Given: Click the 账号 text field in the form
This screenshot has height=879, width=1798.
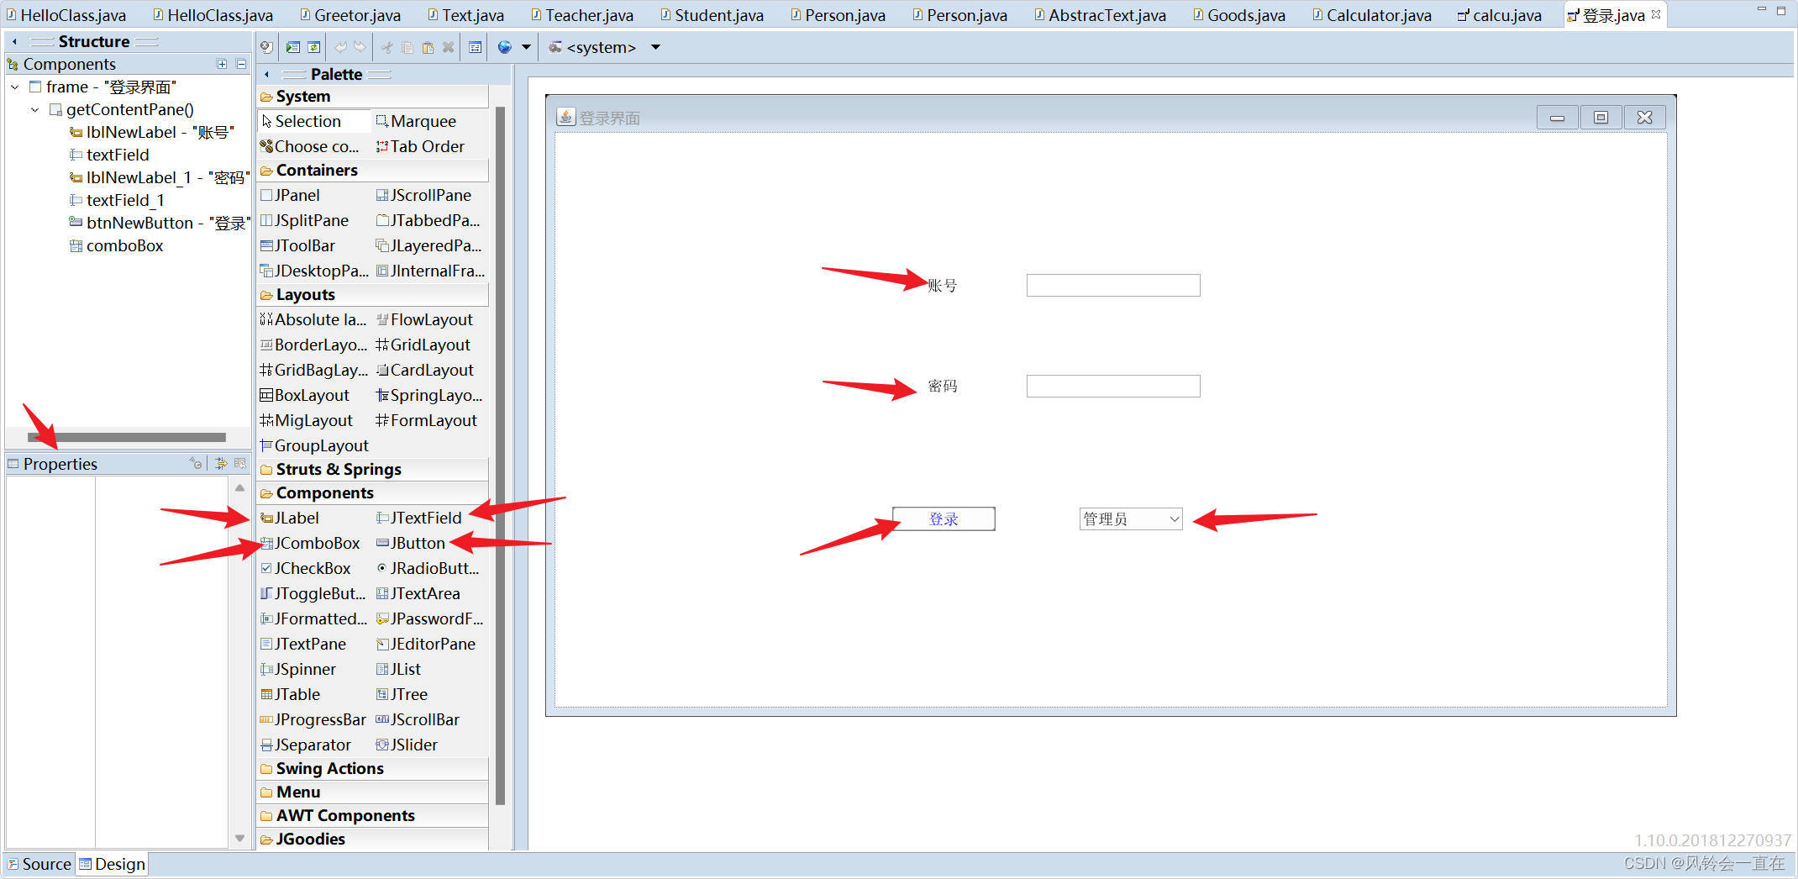Looking at the screenshot, I should [x=1112, y=285].
